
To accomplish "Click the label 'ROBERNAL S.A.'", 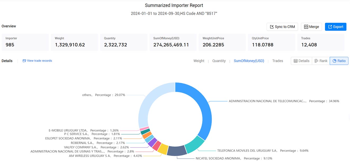I will click(x=82, y=143).
